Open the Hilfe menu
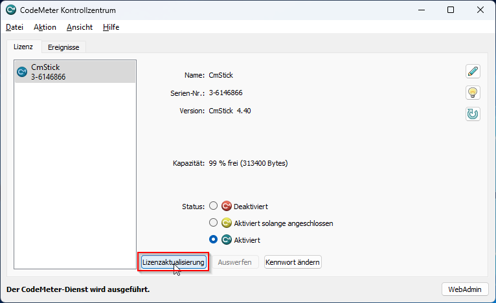Screen dimensions: 496x303 click(111, 27)
